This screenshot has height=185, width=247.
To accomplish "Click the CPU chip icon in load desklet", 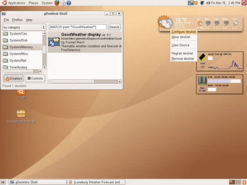I will click(x=203, y=57).
